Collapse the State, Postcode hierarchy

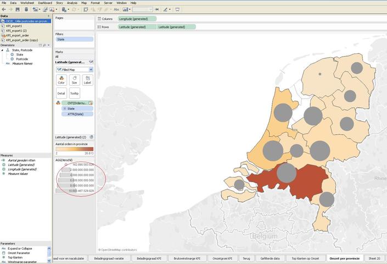[3, 50]
